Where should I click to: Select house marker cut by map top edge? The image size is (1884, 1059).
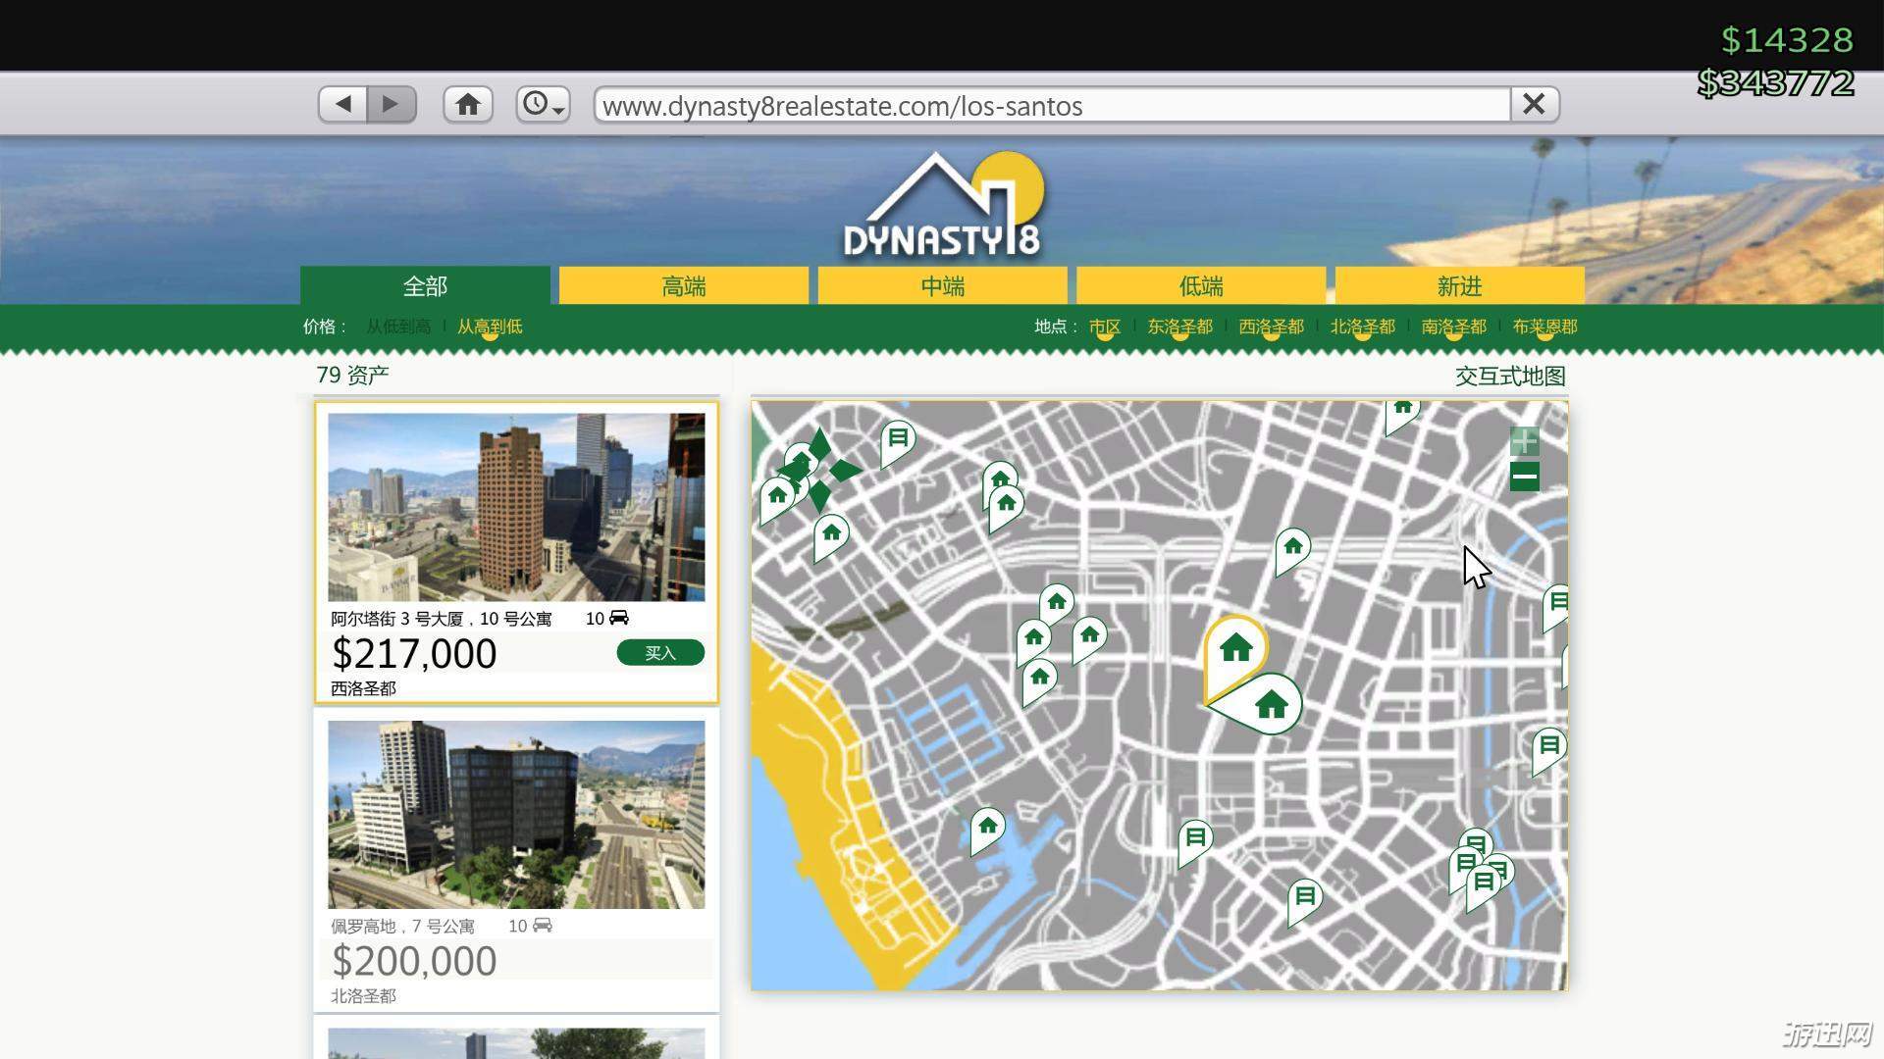[x=1401, y=414]
